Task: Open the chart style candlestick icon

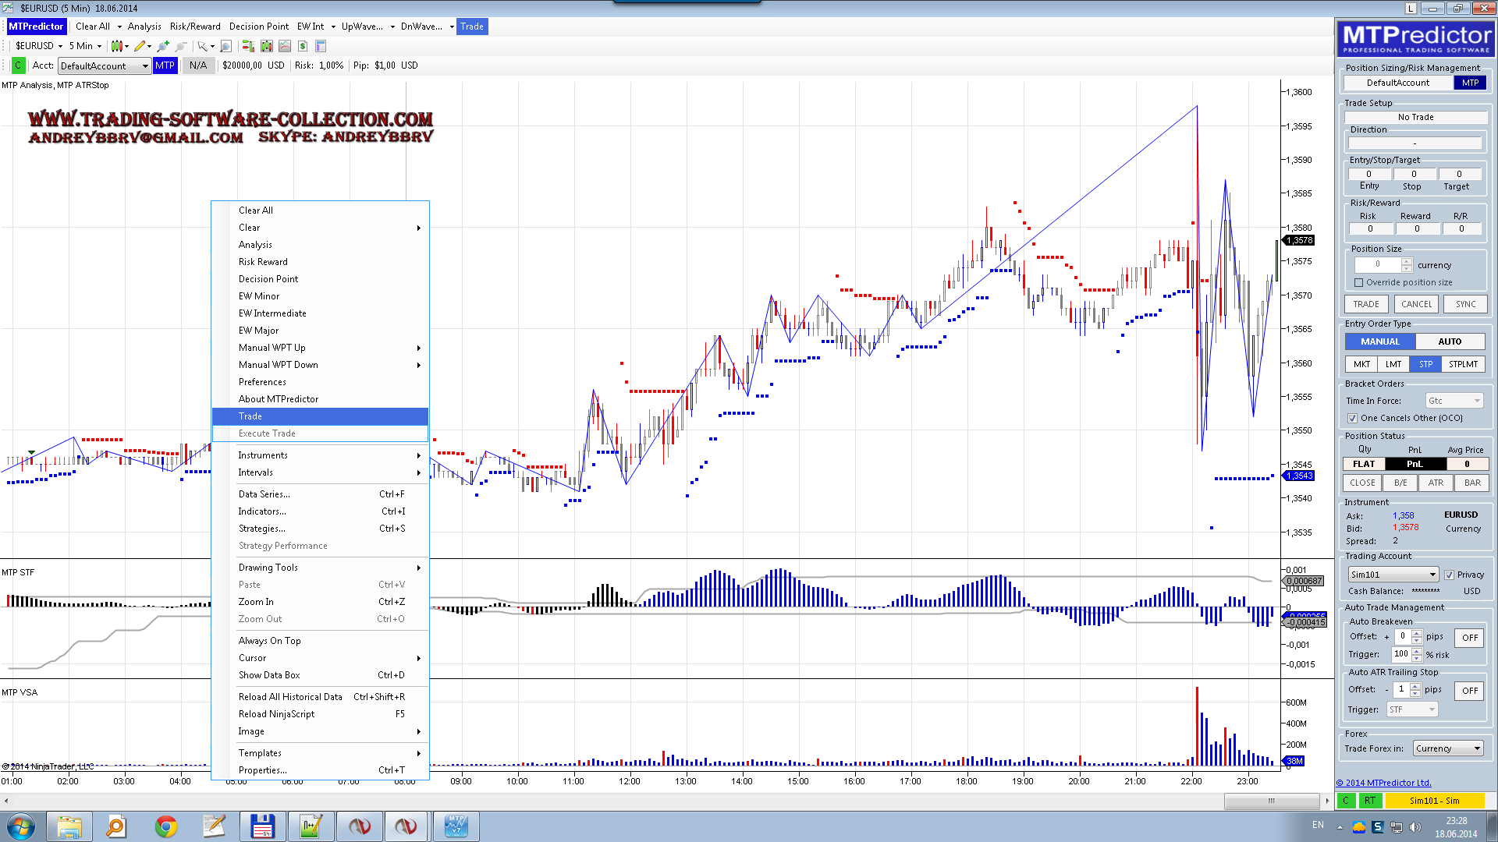Action: coord(116,46)
